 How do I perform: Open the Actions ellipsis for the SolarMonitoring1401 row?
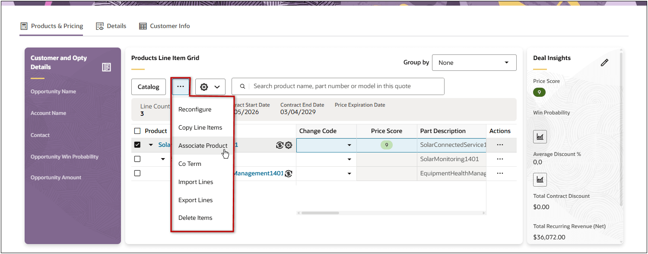(500, 159)
